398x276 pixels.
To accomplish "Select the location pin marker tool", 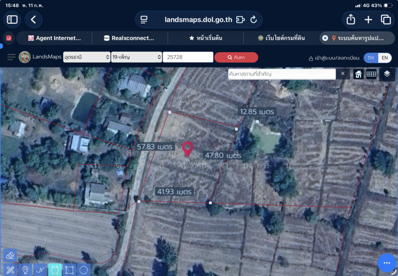I will [x=25, y=270].
